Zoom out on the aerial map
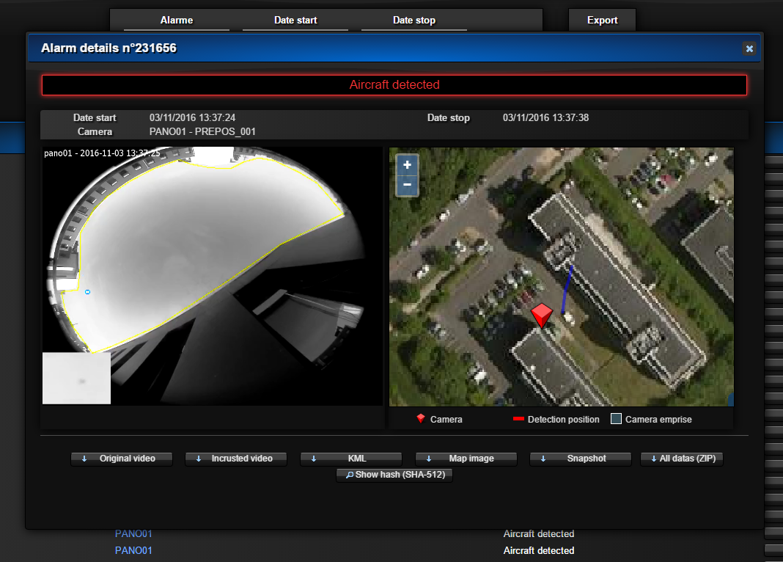783x562 pixels. pos(407,185)
